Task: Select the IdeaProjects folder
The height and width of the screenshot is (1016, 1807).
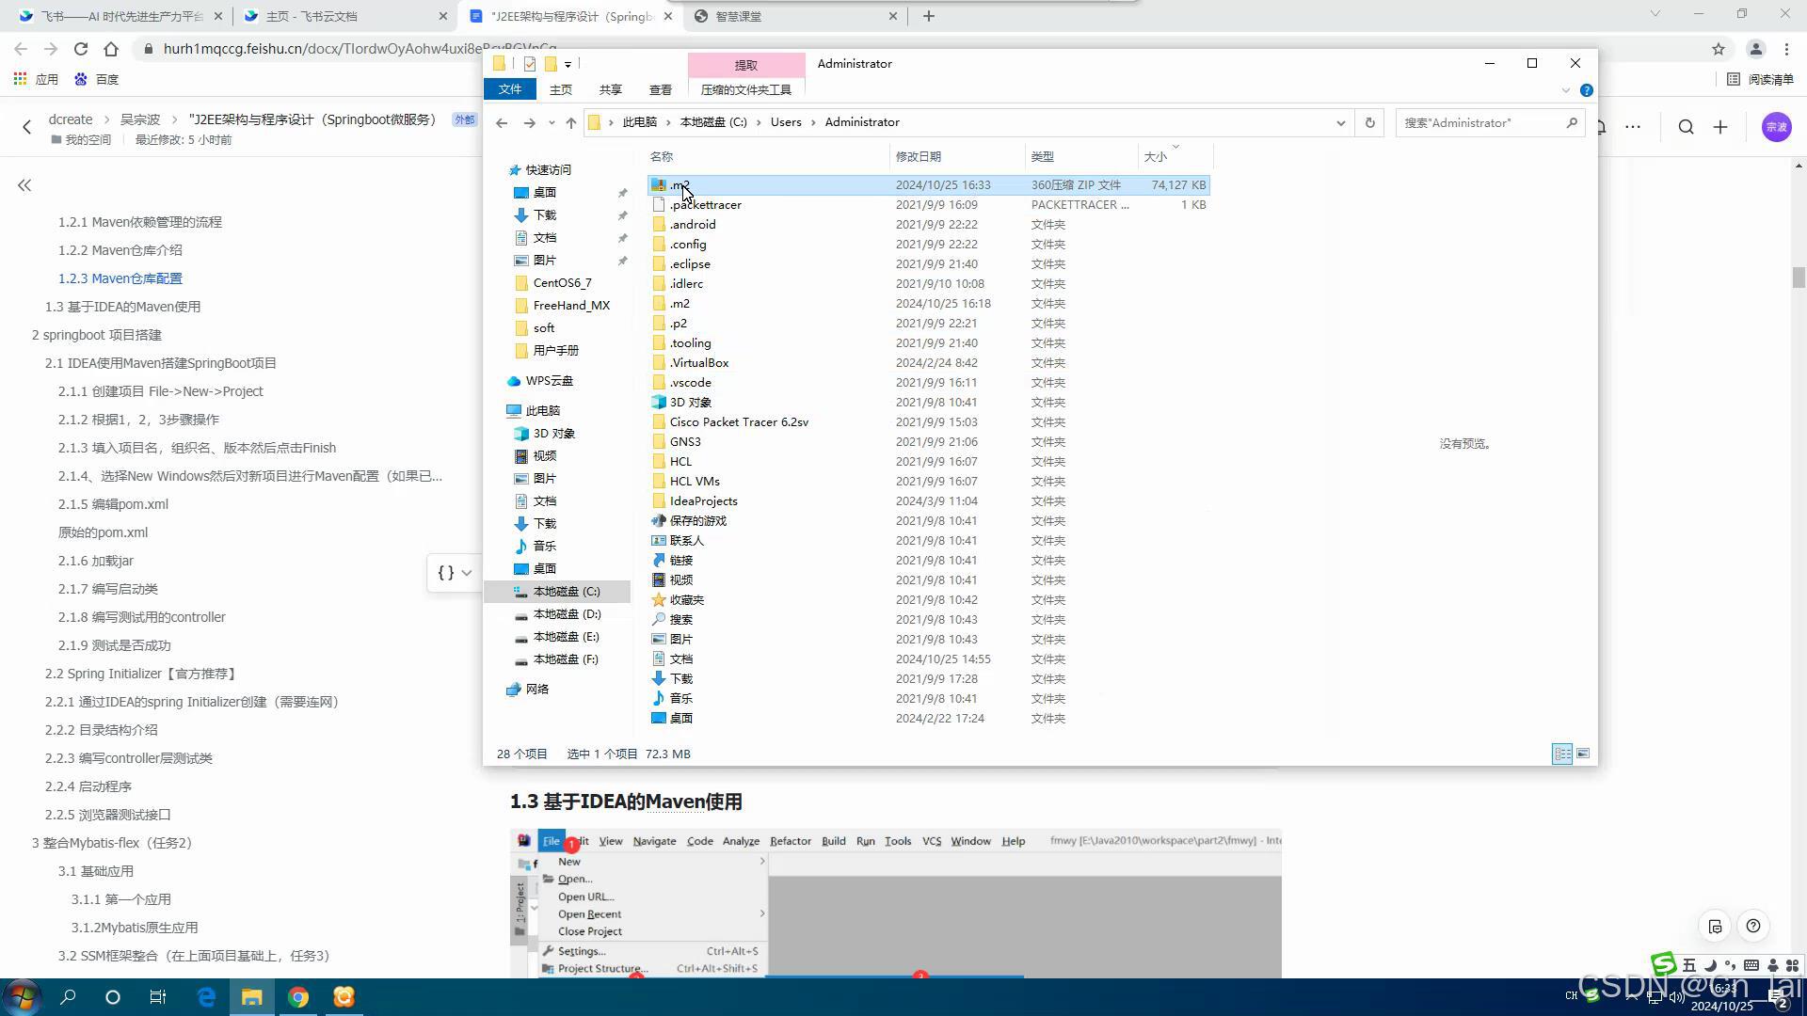Action: (703, 501)
